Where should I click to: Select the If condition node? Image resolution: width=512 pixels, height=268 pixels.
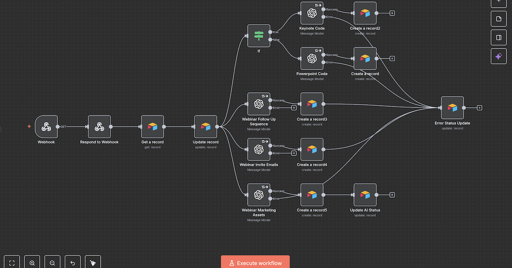click(x=259, y=36)
